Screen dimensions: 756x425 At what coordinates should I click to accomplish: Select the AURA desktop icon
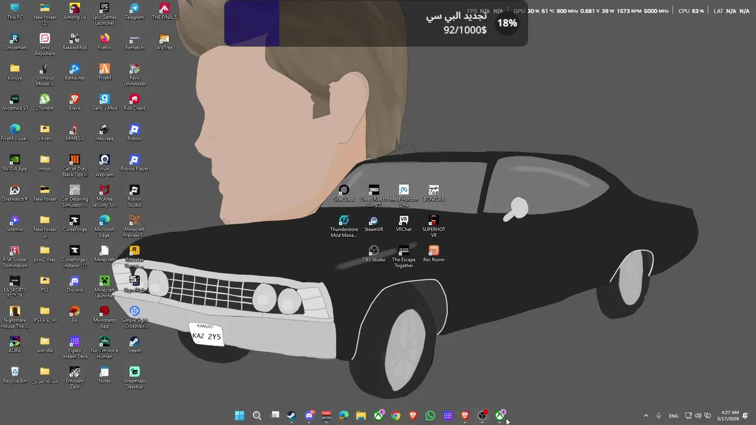coord(15,344)
